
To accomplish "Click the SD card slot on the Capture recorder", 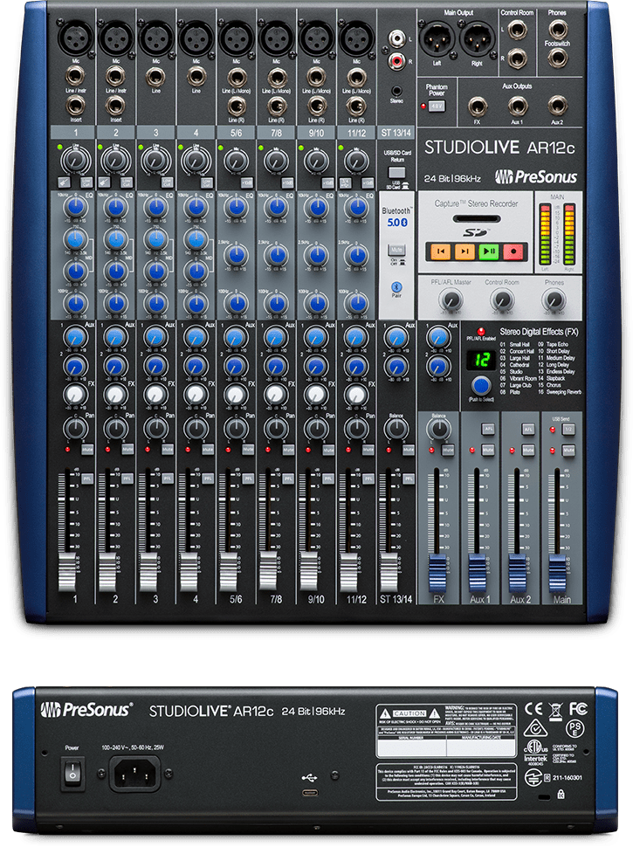I will (x=477, y=219).
